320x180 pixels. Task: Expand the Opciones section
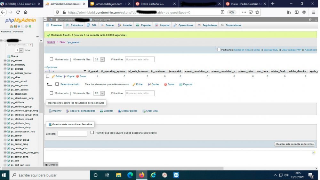51,67
